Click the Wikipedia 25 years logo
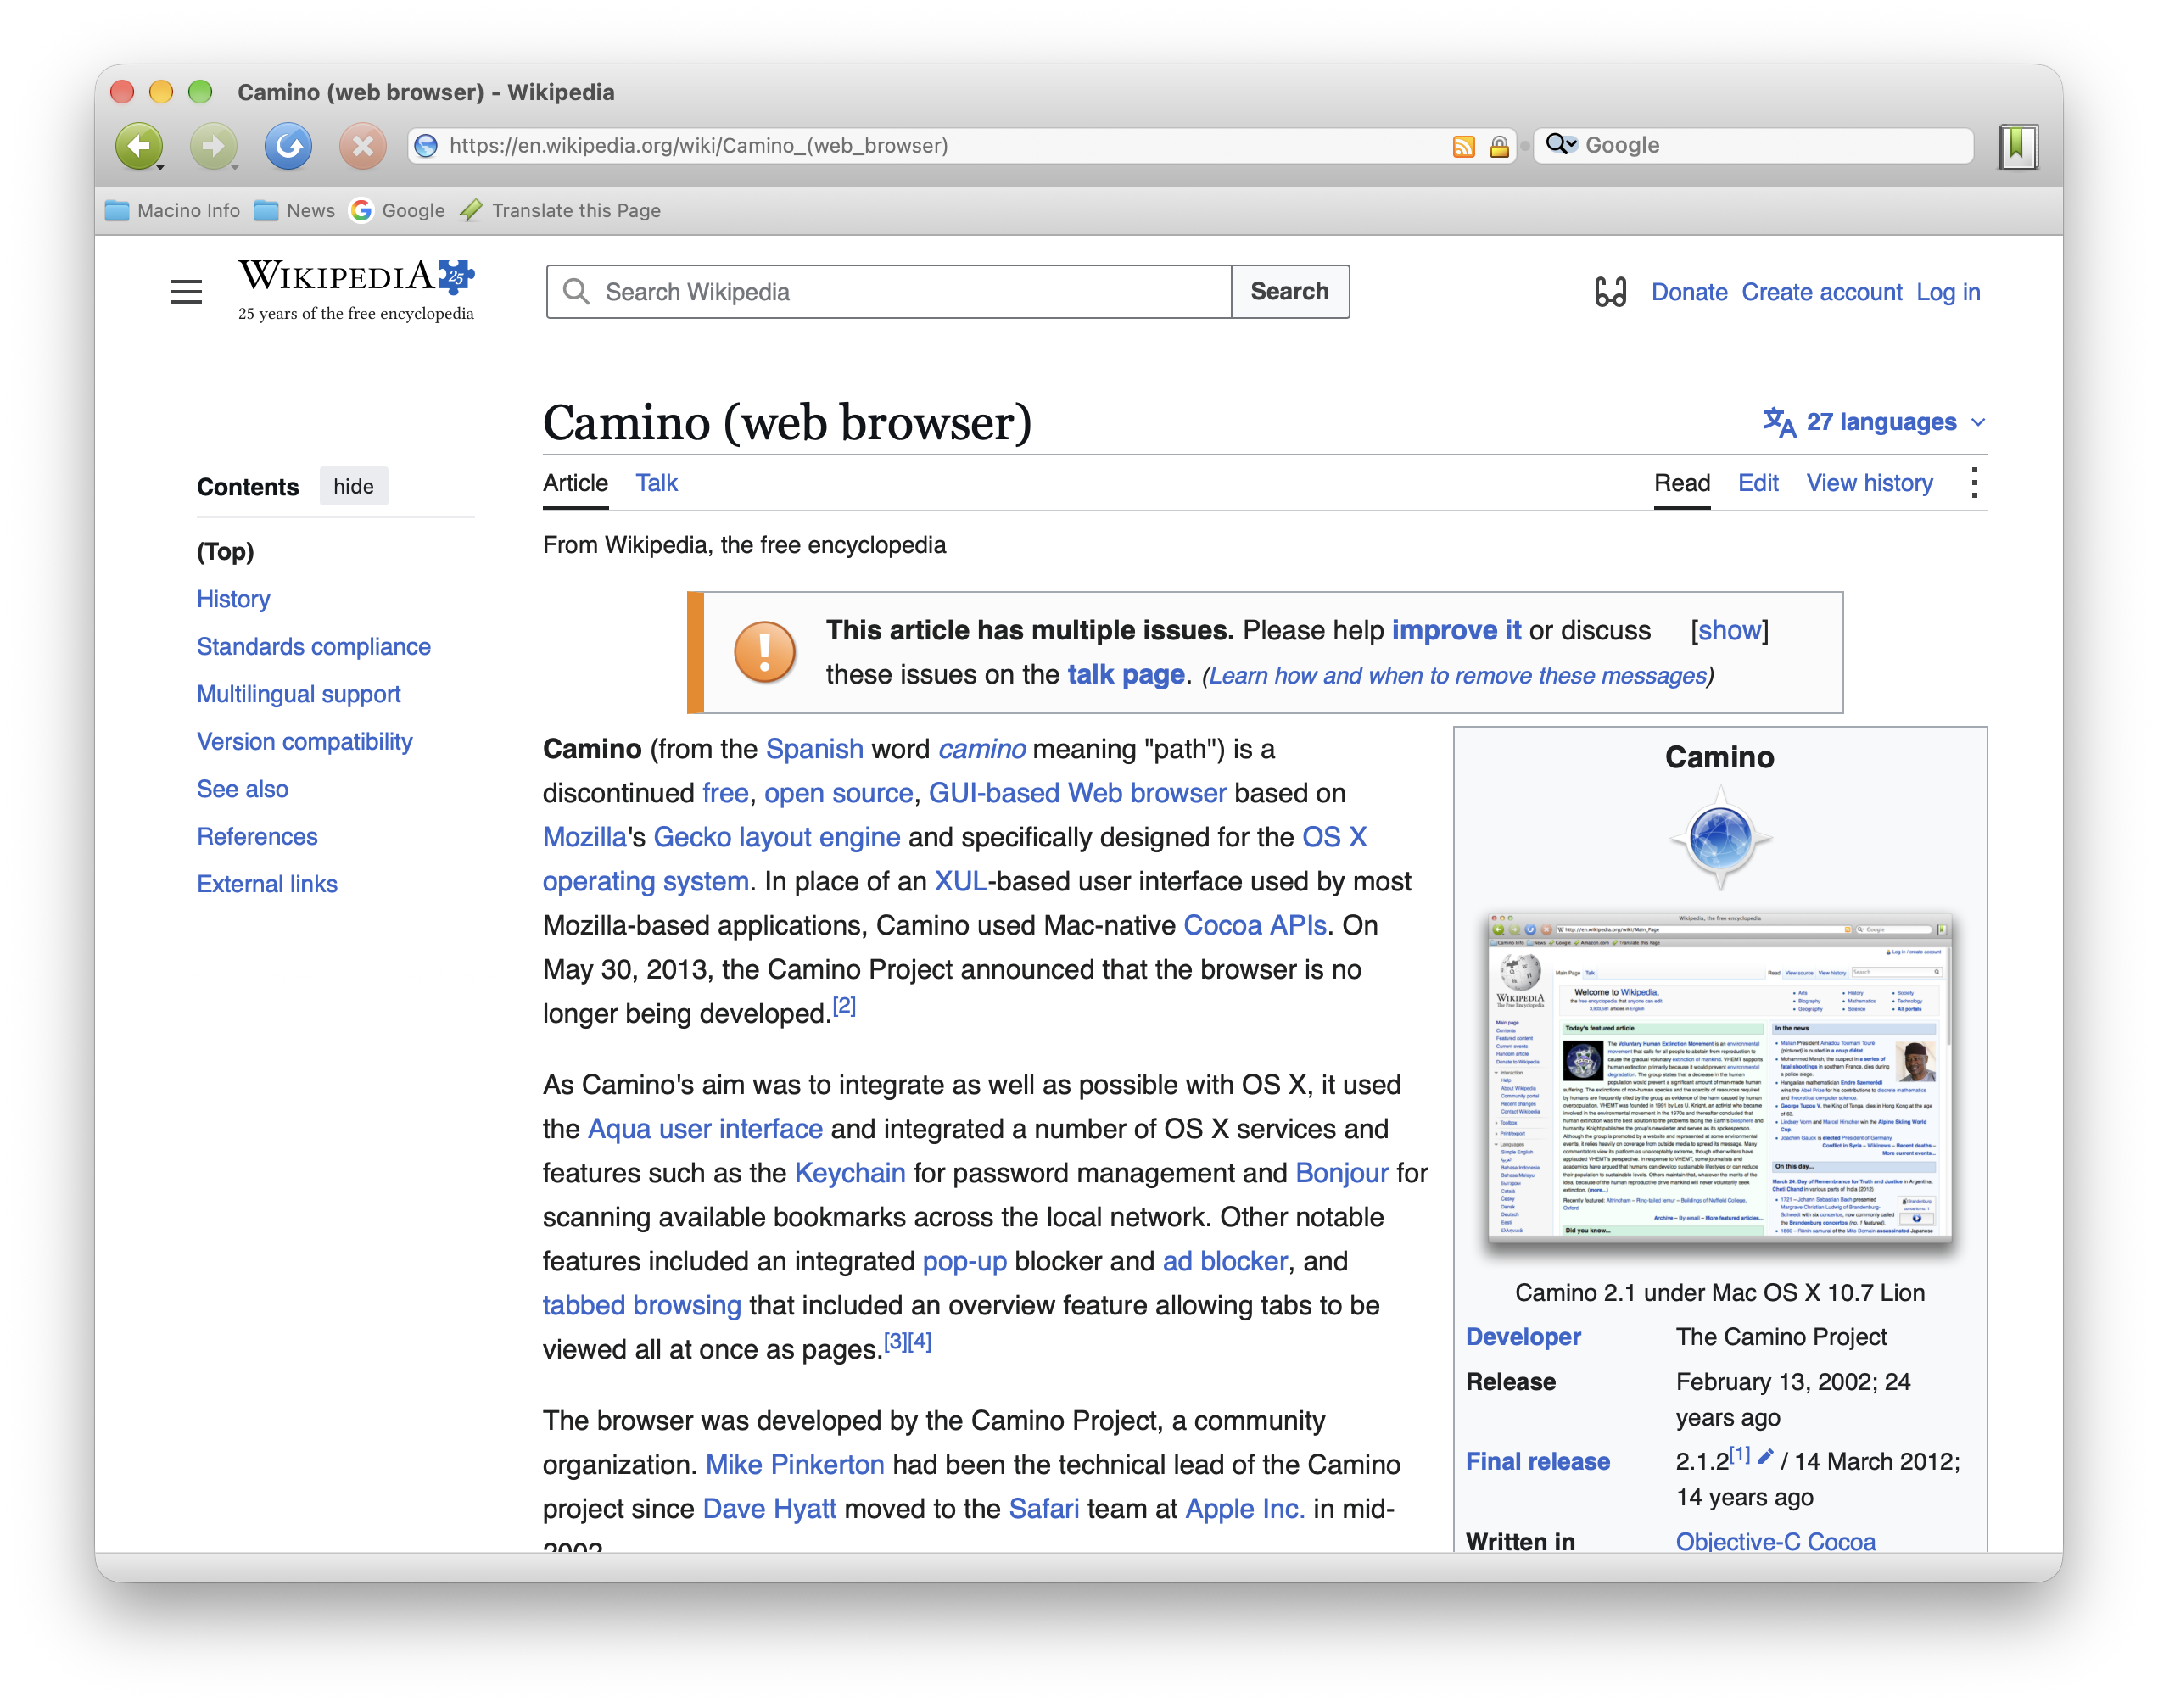This screenshot has width=2158, height=1708. (x=356, y=289)
